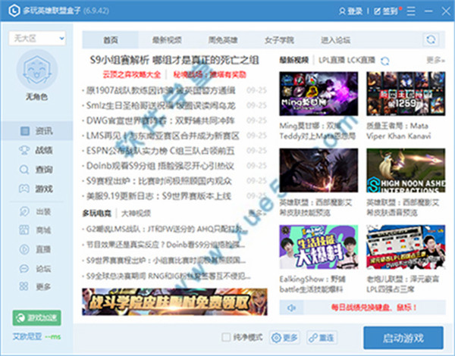455x356 pixels.
Task: Open the LCK直播 link
Action: coord(361,61)
